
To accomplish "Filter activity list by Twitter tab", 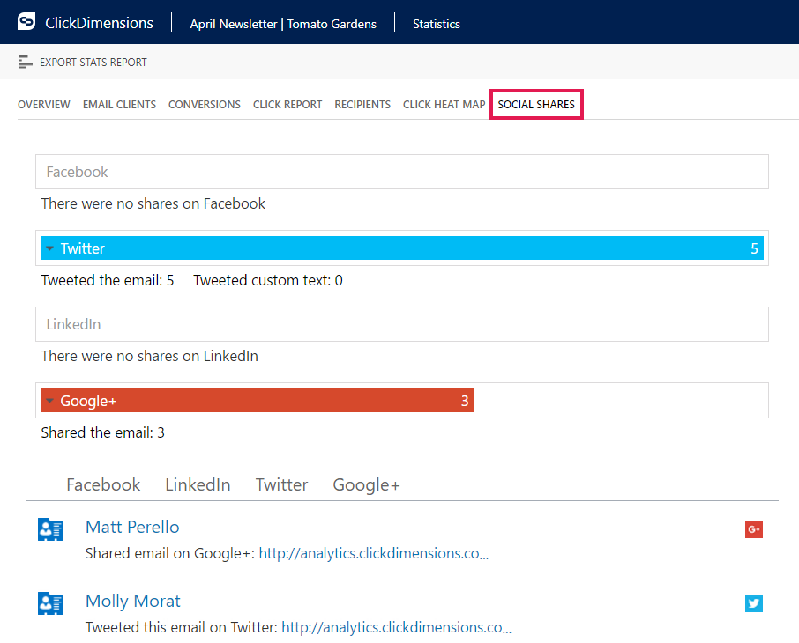I will tap(282, 484).
